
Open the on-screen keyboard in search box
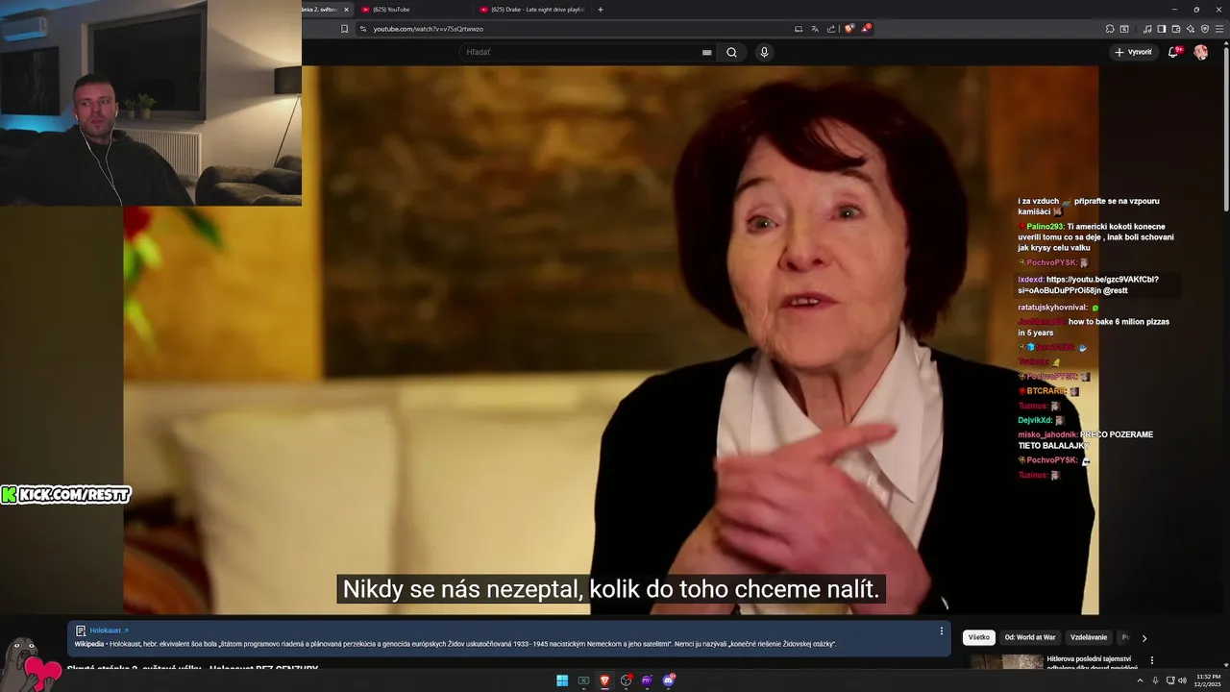click(x=707, y=53)
